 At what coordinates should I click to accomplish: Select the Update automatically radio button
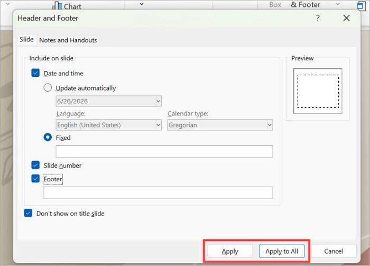tap(48, 87)
